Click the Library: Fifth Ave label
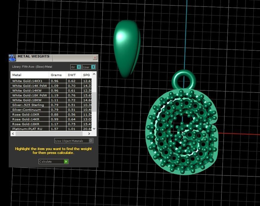 (32, 67)
